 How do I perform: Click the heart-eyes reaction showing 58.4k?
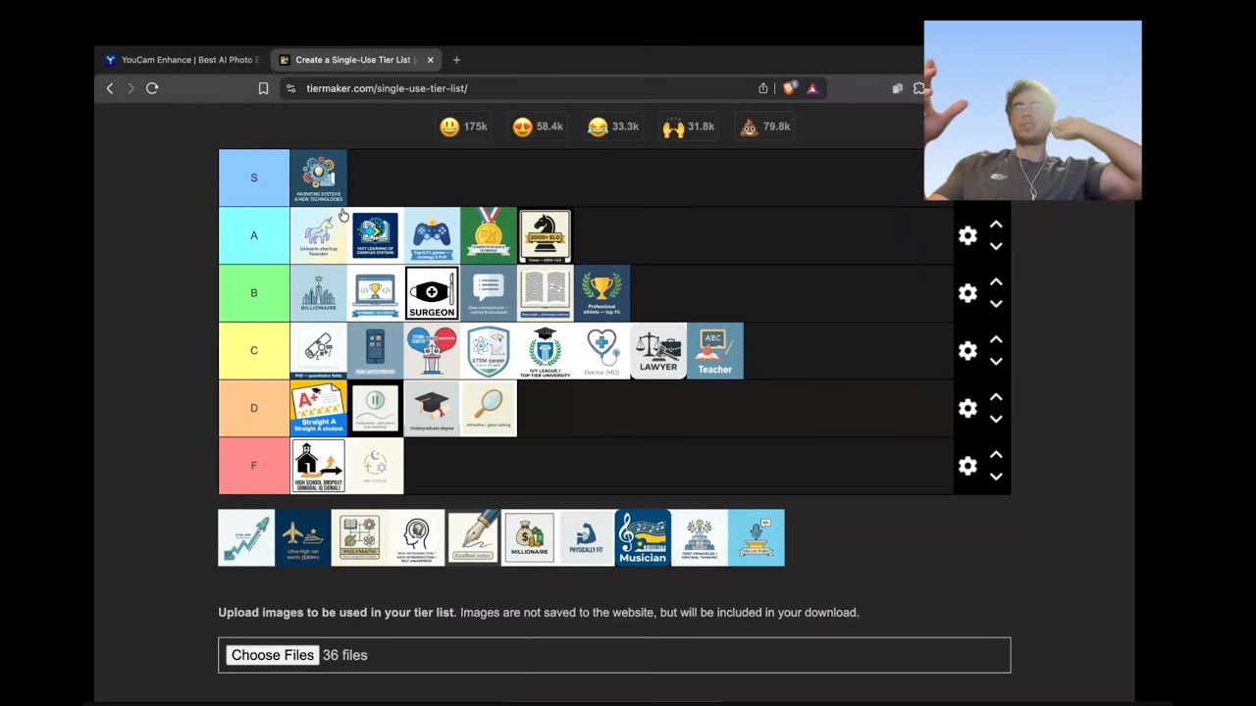point(538,126)
